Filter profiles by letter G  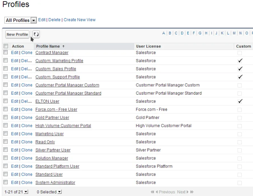tap(200, 33)
